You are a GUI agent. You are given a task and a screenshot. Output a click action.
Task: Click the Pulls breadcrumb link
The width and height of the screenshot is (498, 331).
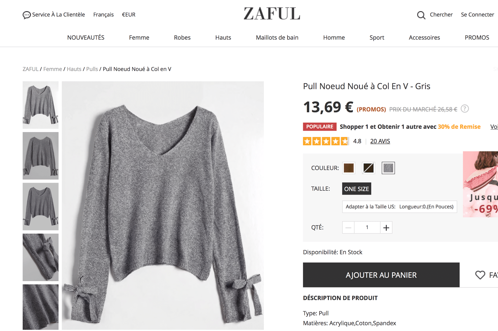[x=92, y=69]
